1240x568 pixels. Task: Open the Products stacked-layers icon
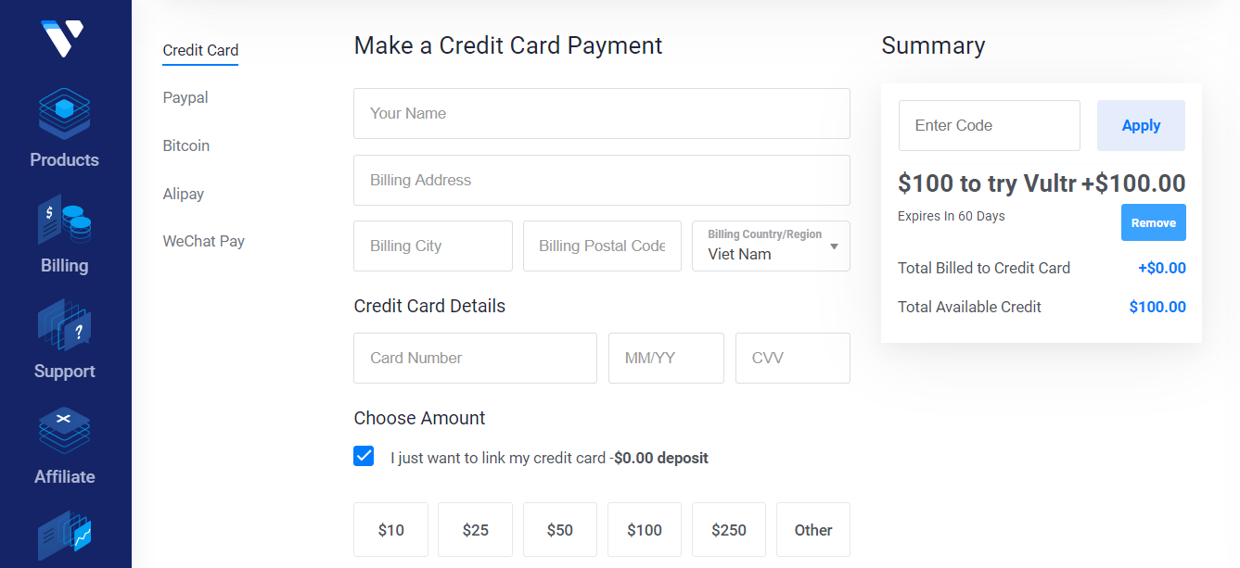(x=64, y=113)
